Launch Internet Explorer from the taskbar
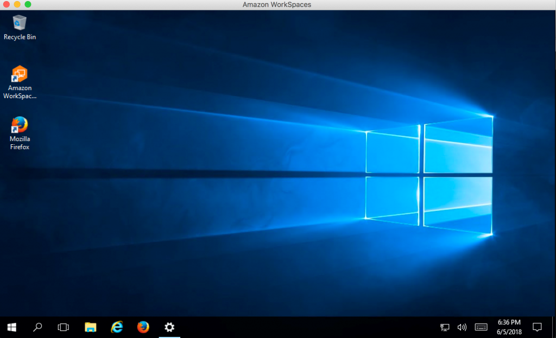This screenshot has height=338, width=556. (x=117, y=327)
